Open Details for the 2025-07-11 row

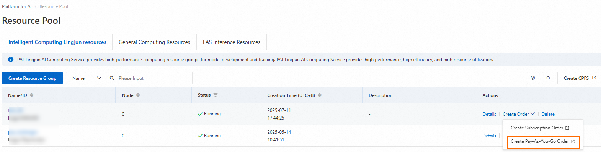tap(489, 114)
